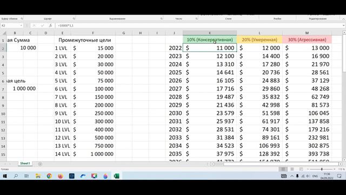Click cell with value 23 579
This screenshot has height=195, width=346.
[210, 113]
